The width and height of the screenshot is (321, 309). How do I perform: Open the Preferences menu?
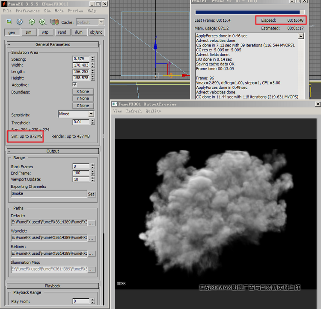(x=28, y=11)
